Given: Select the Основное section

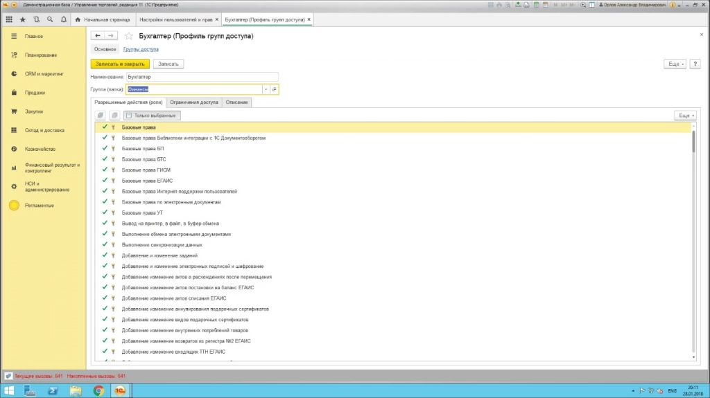Looking at the screenshot, I should 105,49.
